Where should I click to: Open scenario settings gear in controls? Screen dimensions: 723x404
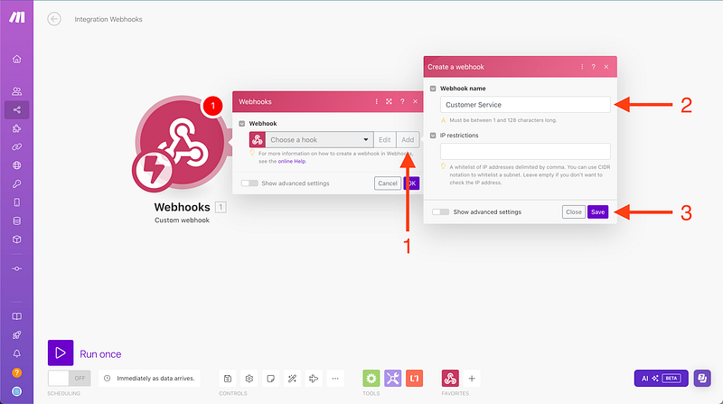pos(249,378)
